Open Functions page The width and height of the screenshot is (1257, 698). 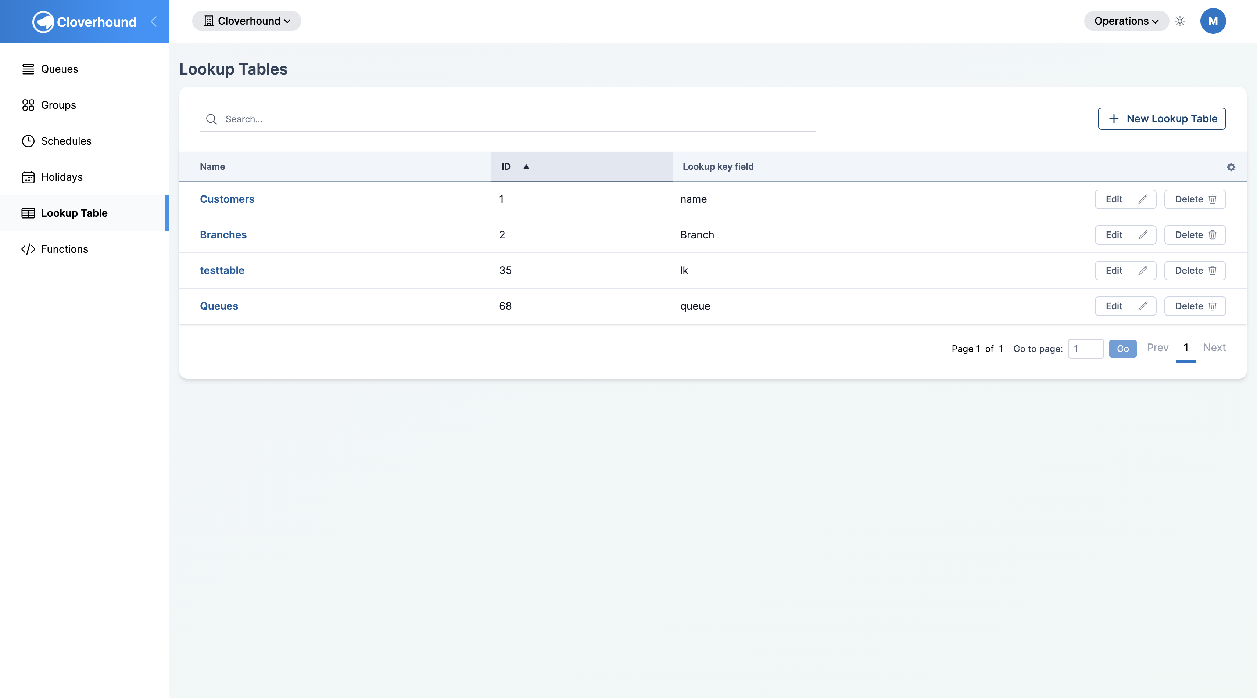tap(85, 249)
